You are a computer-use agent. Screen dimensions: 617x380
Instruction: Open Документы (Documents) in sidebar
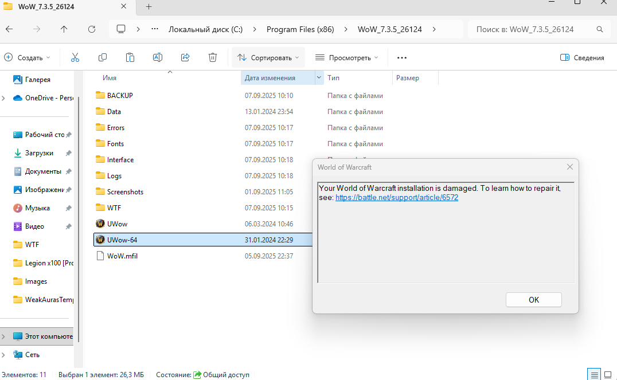pyautogui.click(x=37, y=171)
